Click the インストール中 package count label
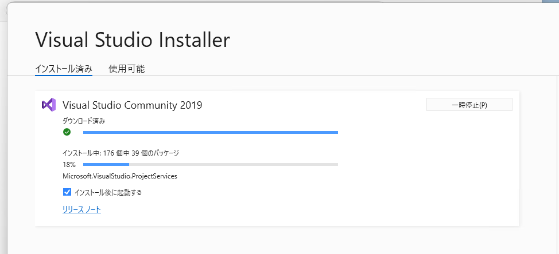The width and height of the screenshot is (559, 254). [x=121, y=153]
